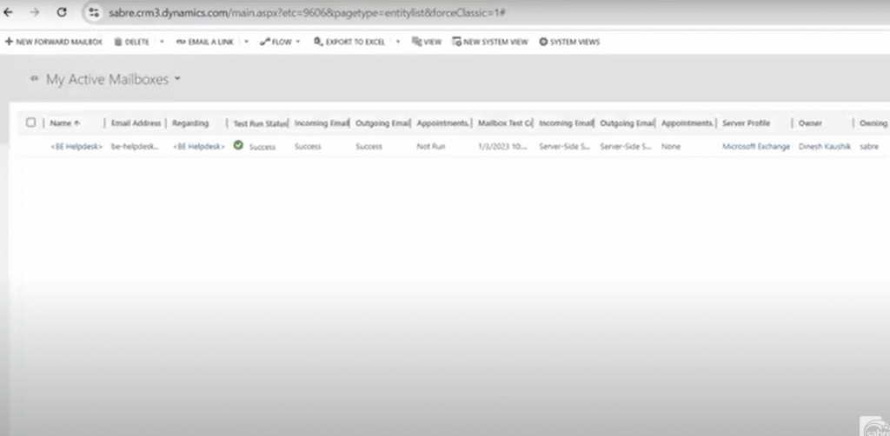The width and height of the screenshot is (890, 436).
Task: Open the Microsoft Exchange server profile link
Action: click(755, 147)
